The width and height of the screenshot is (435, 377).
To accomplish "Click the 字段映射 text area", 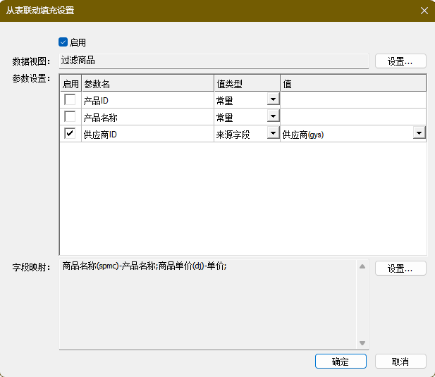I will pos(207,304).
